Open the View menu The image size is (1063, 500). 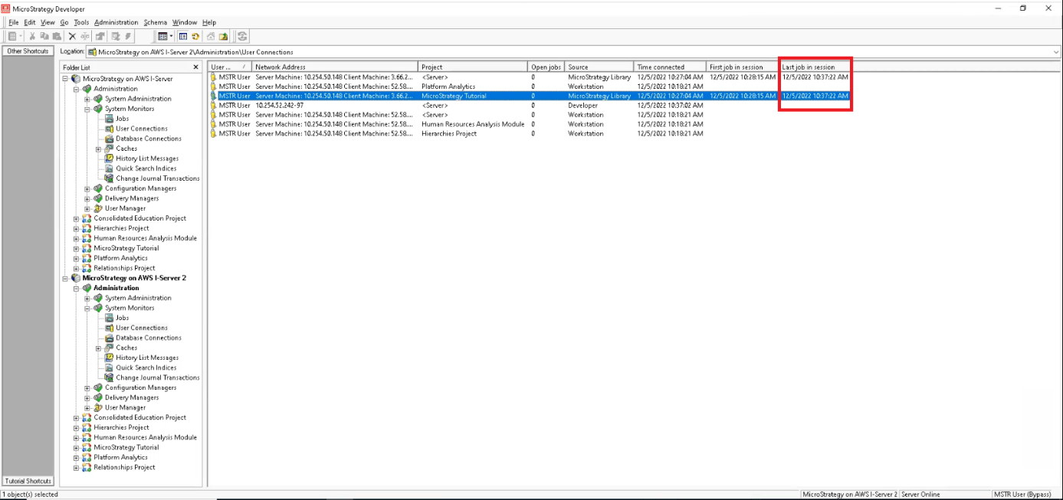[x=48, y=22]
